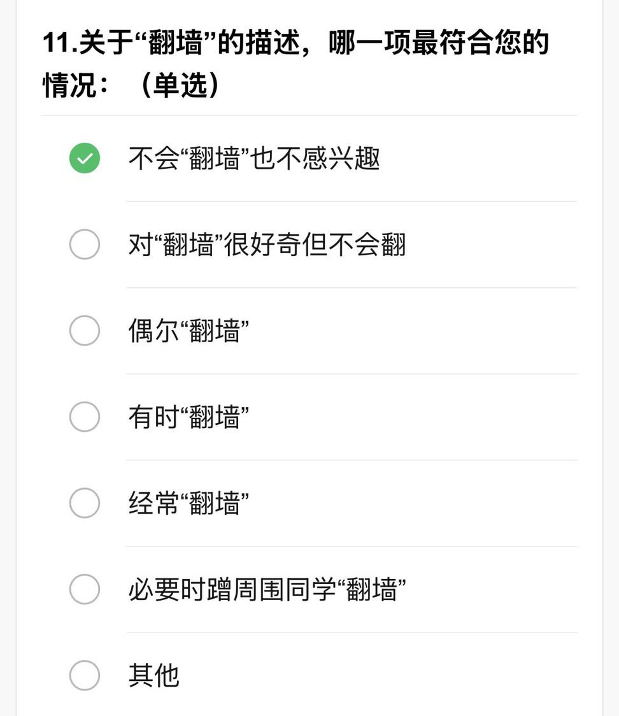Select radio circle beside 必要时蹭周围同学“翻墙”
Image resolution: width=619 pixels, height=716 pixels.
(x=85, y=589)
